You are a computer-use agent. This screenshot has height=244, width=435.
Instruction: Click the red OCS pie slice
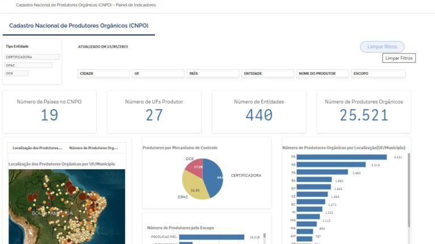click(196, 166)
